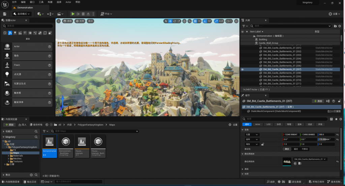Select Recently Placed clock category

click(5, 33)
